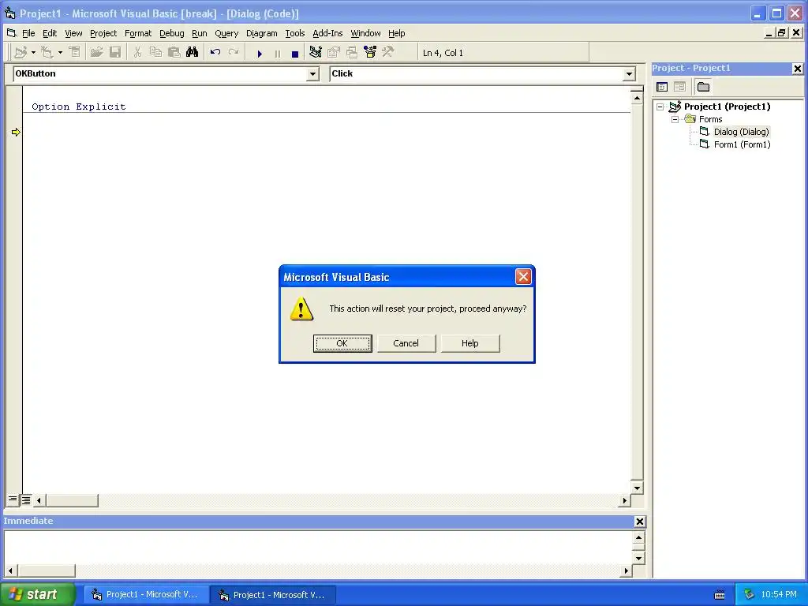Click the Copy toolbar icon

155,53
